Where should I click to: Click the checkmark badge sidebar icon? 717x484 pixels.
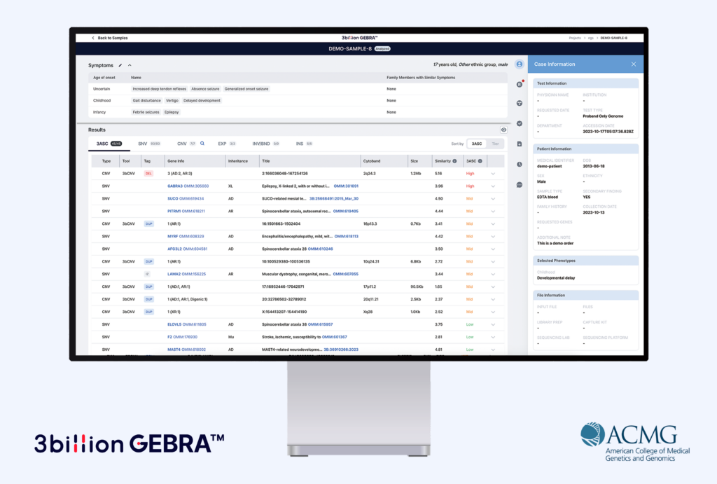tap(519, 123)
